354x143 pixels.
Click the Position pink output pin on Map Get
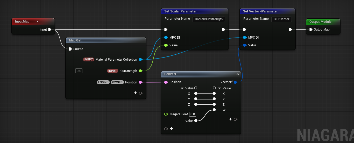140,82
